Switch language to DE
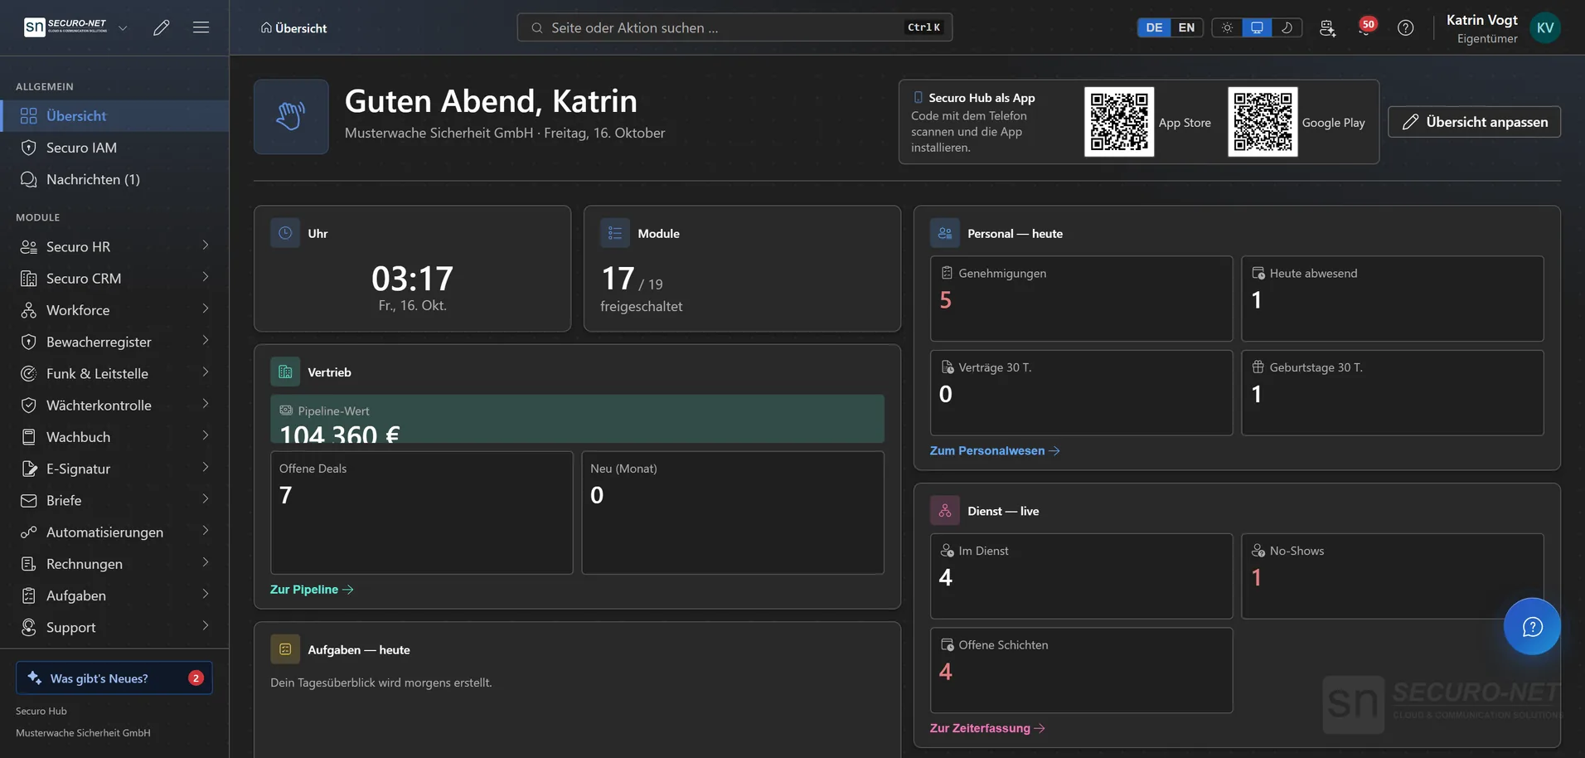The image size is (1585, 758). [1154, 27]
